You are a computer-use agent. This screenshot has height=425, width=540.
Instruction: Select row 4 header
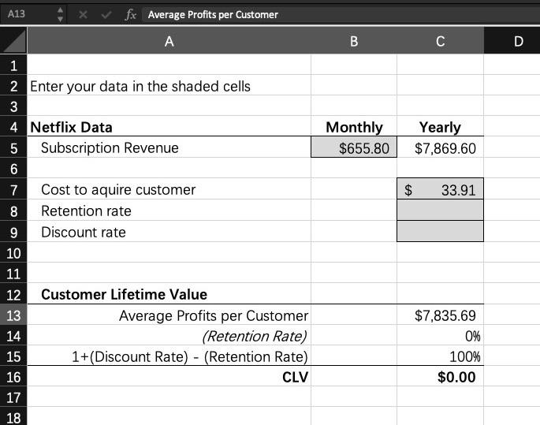(13, 127)
